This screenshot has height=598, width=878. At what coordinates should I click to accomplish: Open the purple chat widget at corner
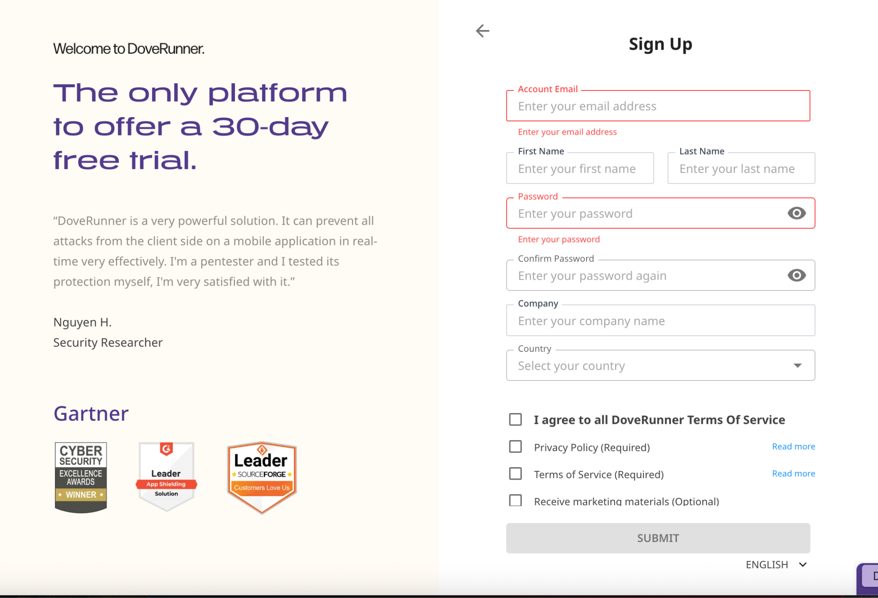pyautogui.click(x=868, y=579)
